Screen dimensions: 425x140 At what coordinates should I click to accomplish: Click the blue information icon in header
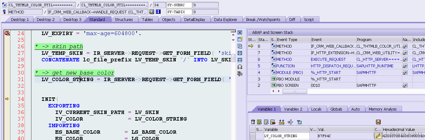pyautogui.click(x=158, y=12)
